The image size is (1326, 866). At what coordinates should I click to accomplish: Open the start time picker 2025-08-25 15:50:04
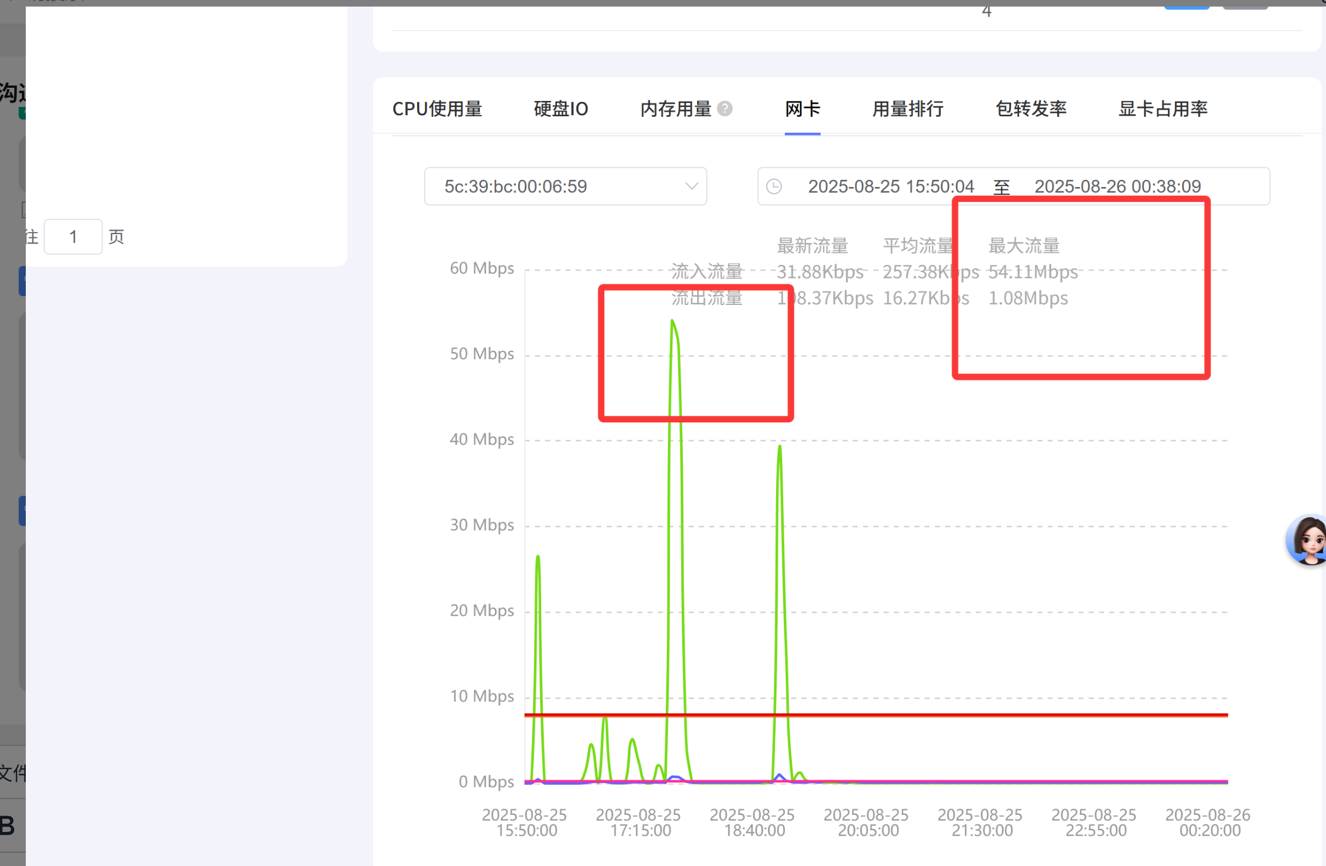(x=890, y=186)
